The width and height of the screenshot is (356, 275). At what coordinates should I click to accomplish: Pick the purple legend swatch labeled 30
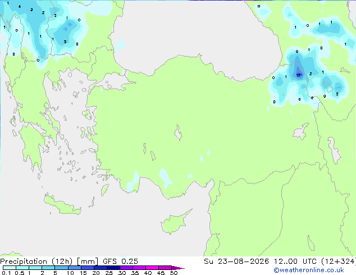click(126, 268)
